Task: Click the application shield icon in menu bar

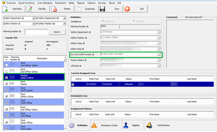Action: pos(4,3)
